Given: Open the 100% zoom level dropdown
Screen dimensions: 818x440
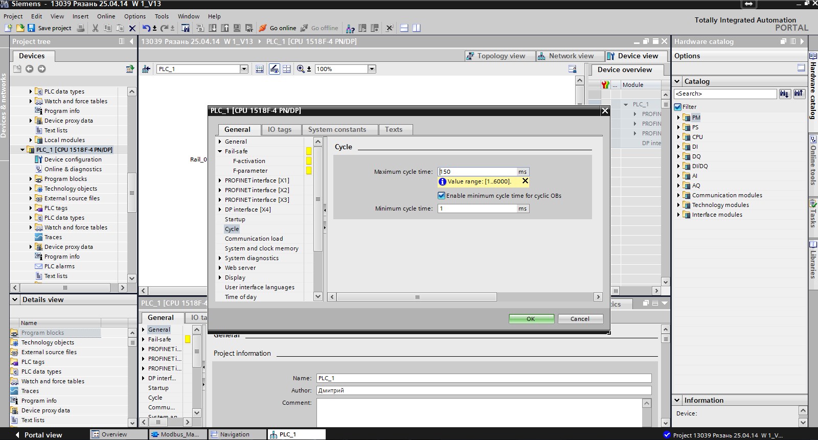Looking at the screenshot, I should point(372,69).
